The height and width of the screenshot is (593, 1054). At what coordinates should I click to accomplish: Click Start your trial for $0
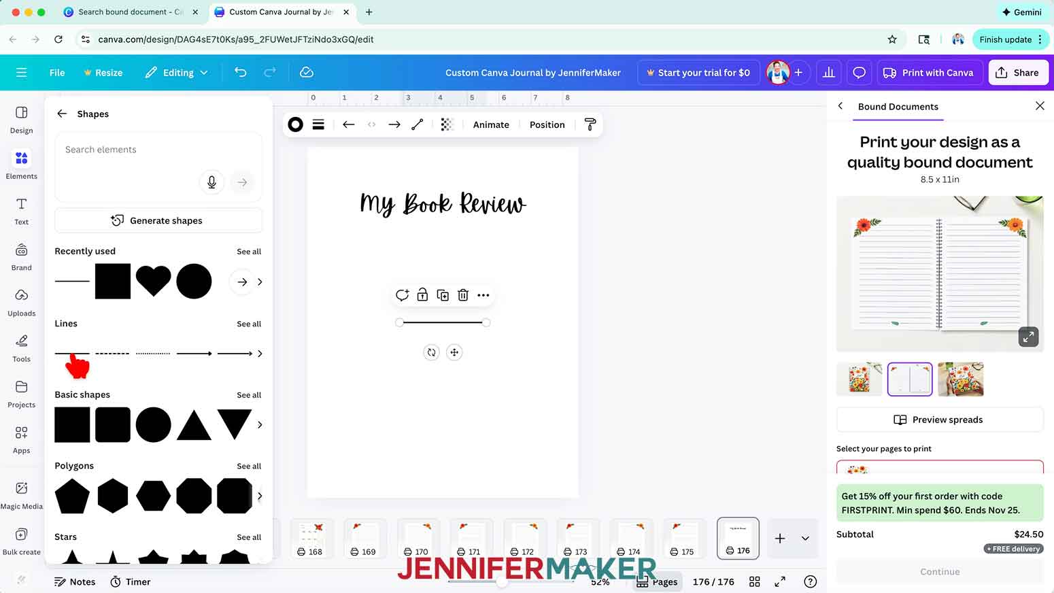pyautogui.click(x=698, y=72)
